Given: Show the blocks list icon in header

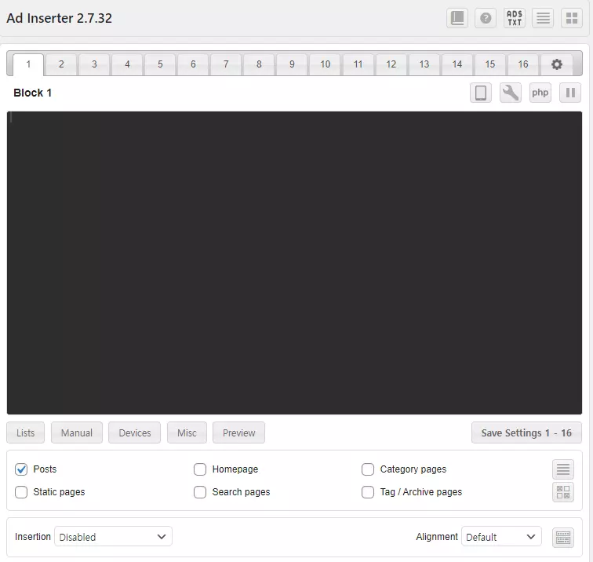Looking at the screenshot, I should (x=543, y=18).
